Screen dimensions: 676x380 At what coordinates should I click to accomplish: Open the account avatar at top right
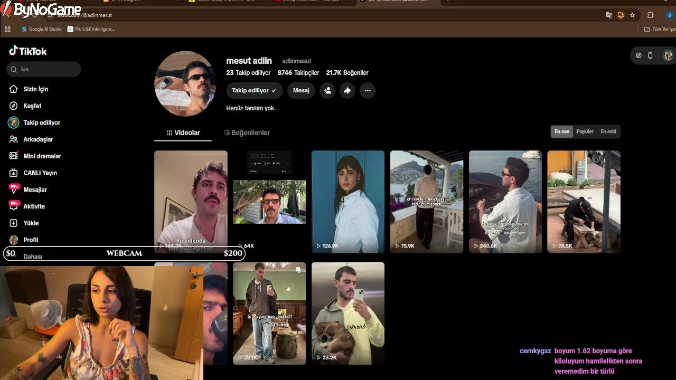668,55
